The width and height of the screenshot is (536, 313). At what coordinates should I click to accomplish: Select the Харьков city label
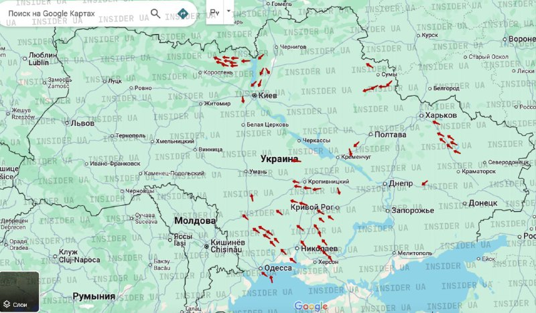tap(441, 115)
